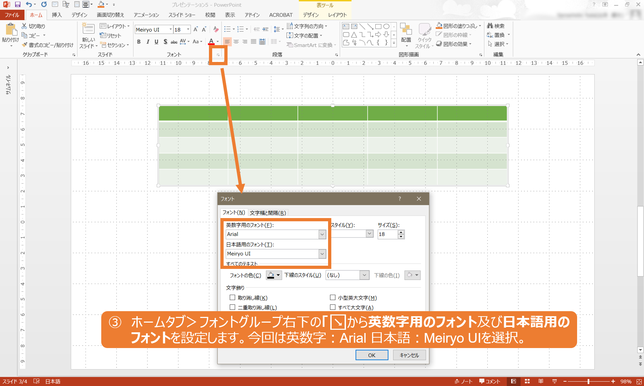Enable the 取り消し線 strikethrough checkbox
This screenshot has width=644, height=386.
(233, 298)
